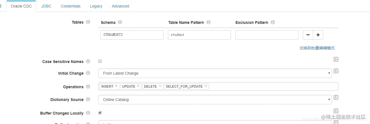Click the Schema info icon
This screenshot has height=124, width=370.
point(120,22)
